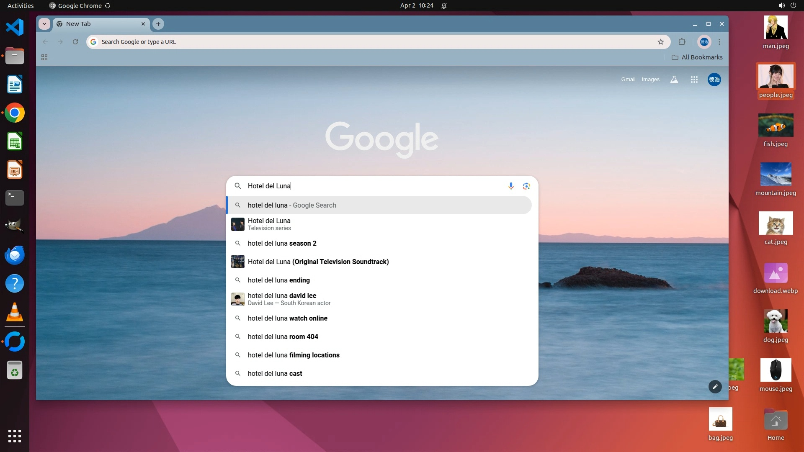This screenshot has width=804, height=452.
Task: Bookmark this tab with star icon
Action: coord(661,42)
